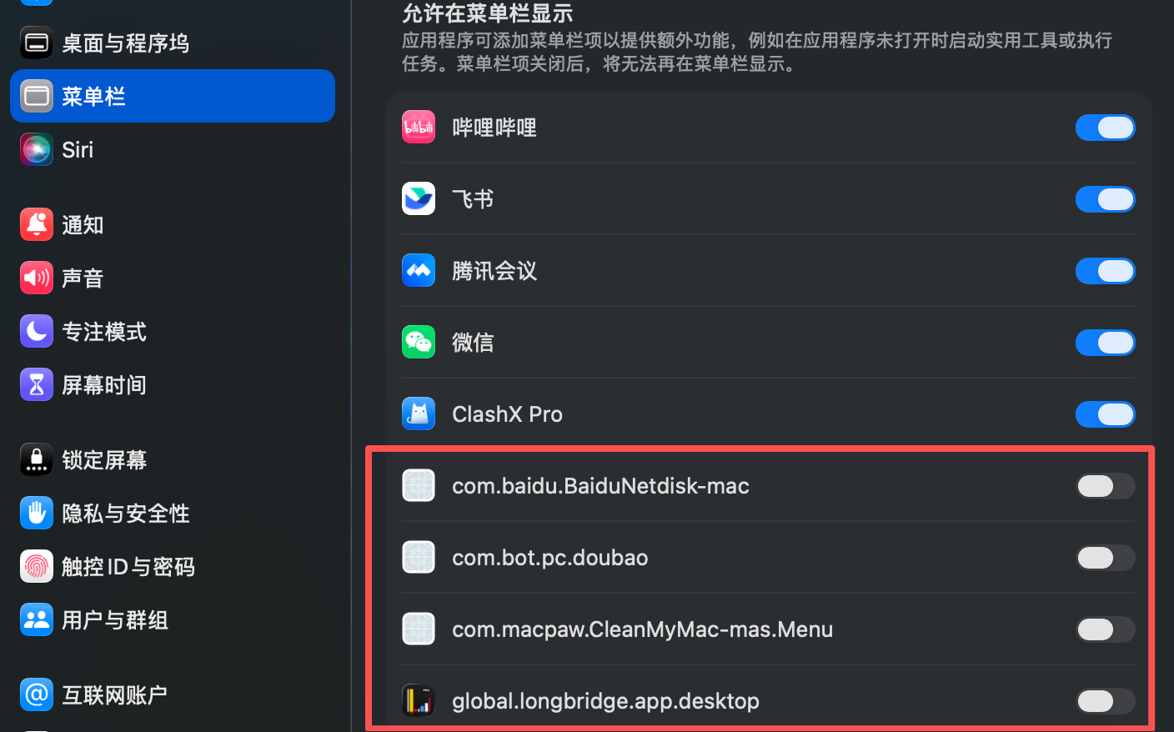This screenshot has width=1174, height=732.
Task: Disable the 哔哩哔哩 menu bar toggle
Action: pyautogui.click(x=1106, y=128)
